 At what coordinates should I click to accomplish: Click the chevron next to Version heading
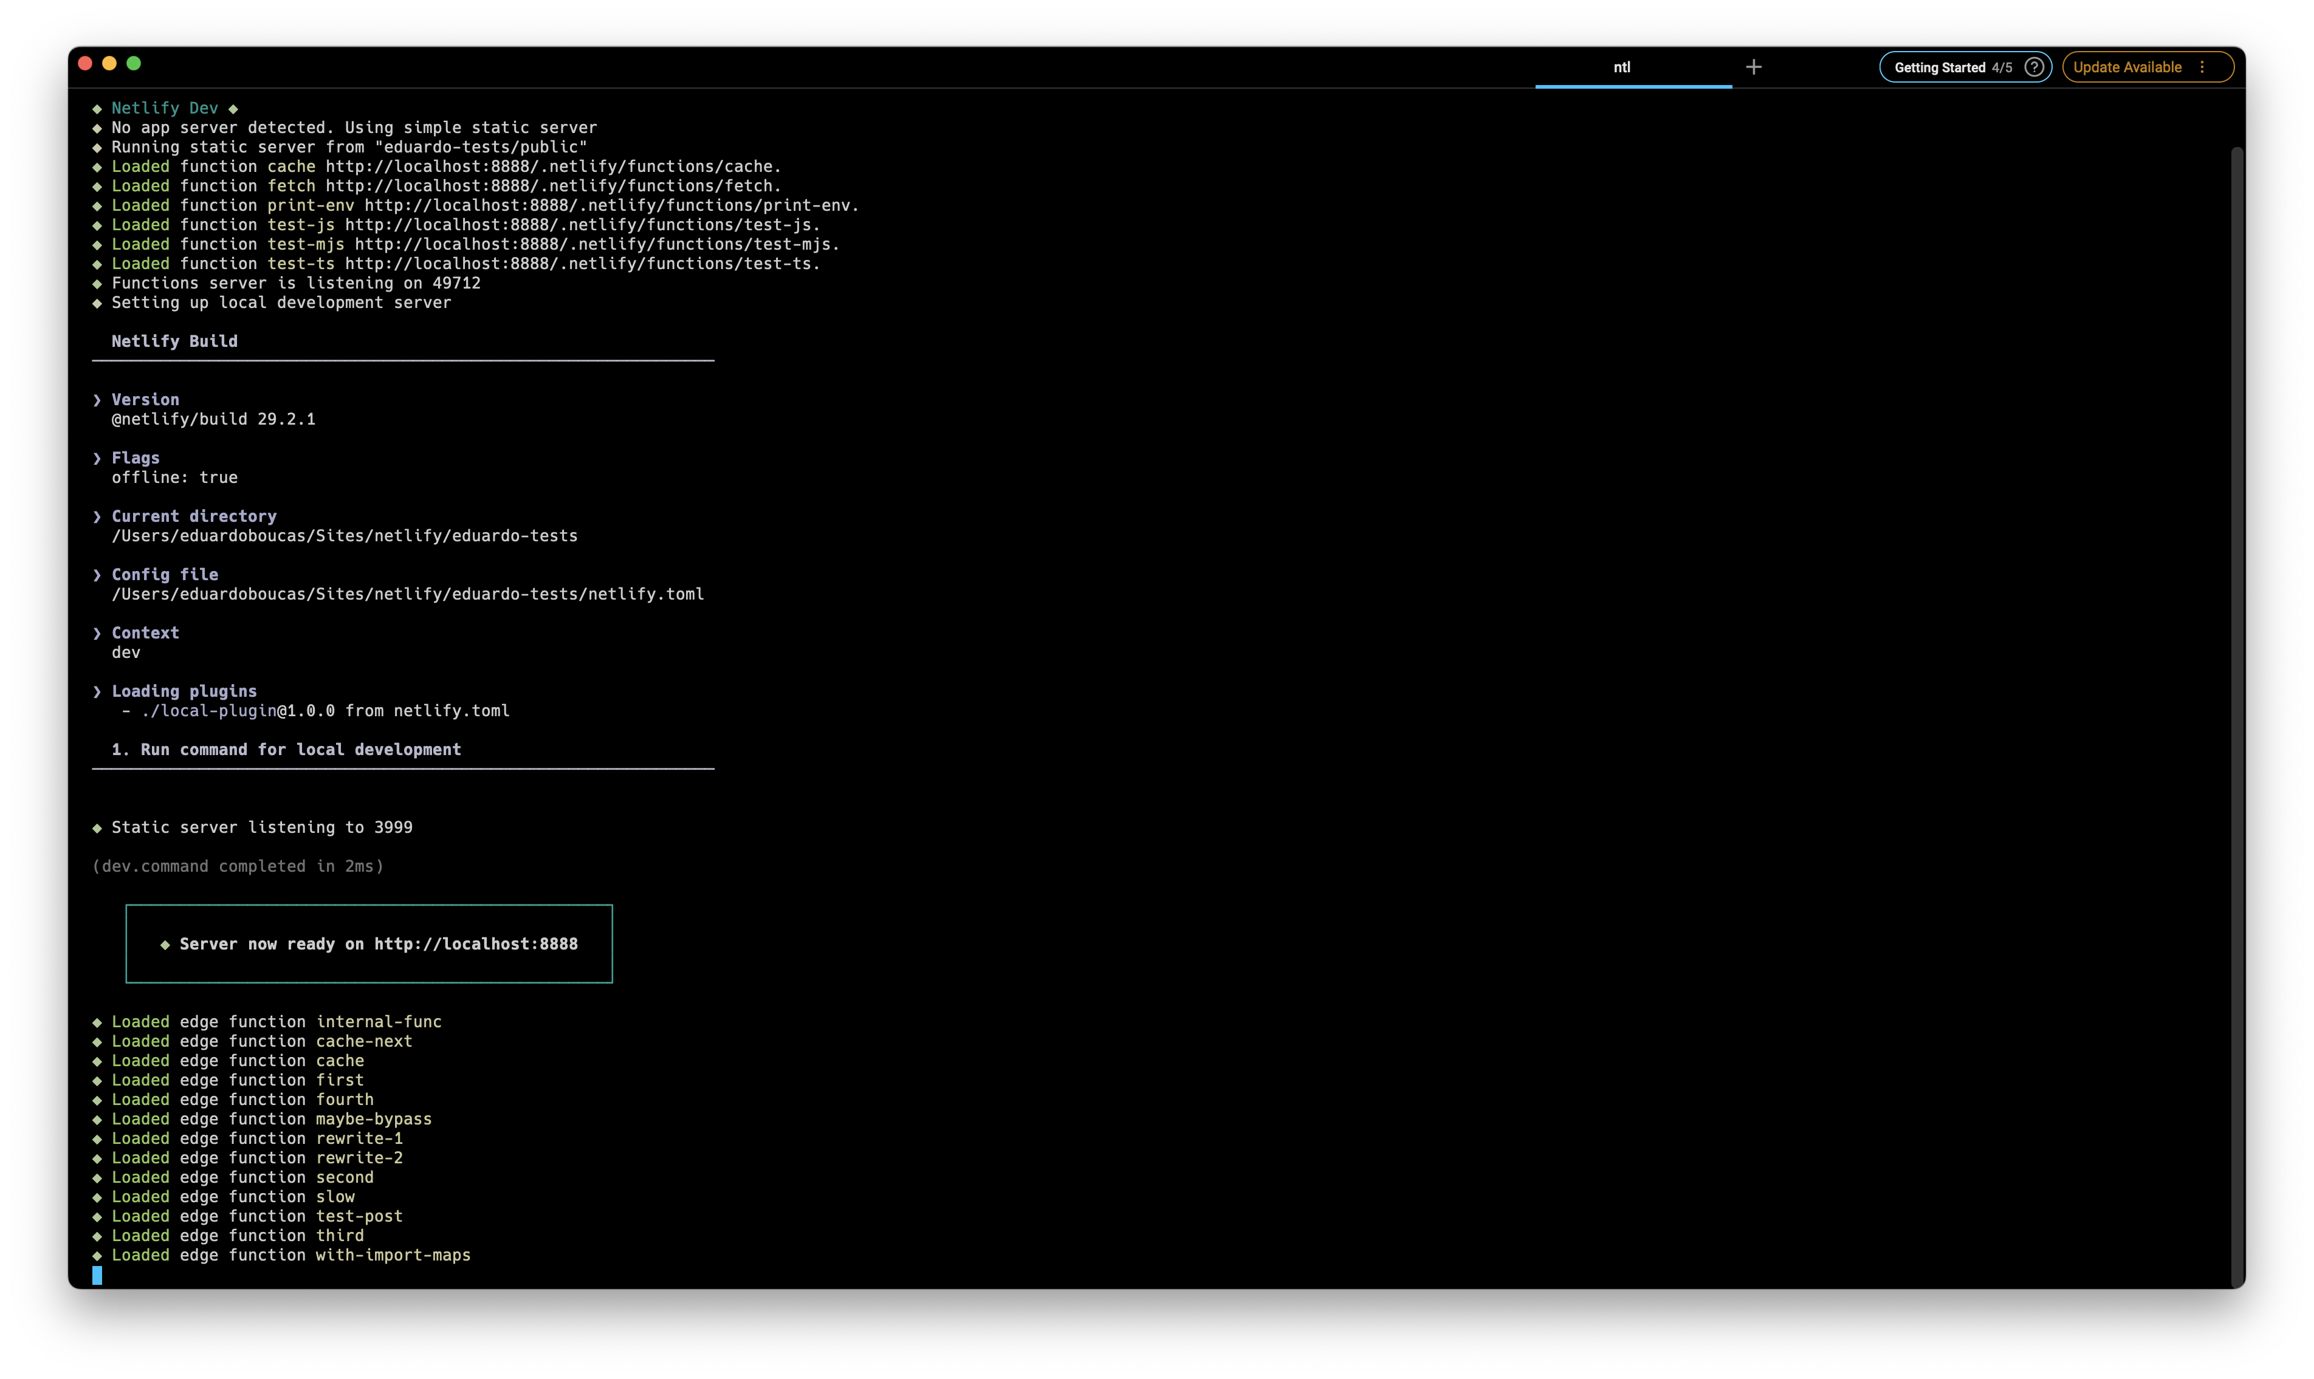click(97, 400)
